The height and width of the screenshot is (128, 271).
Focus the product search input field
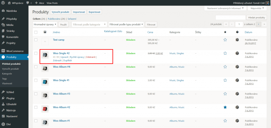[x=231, y=18]
